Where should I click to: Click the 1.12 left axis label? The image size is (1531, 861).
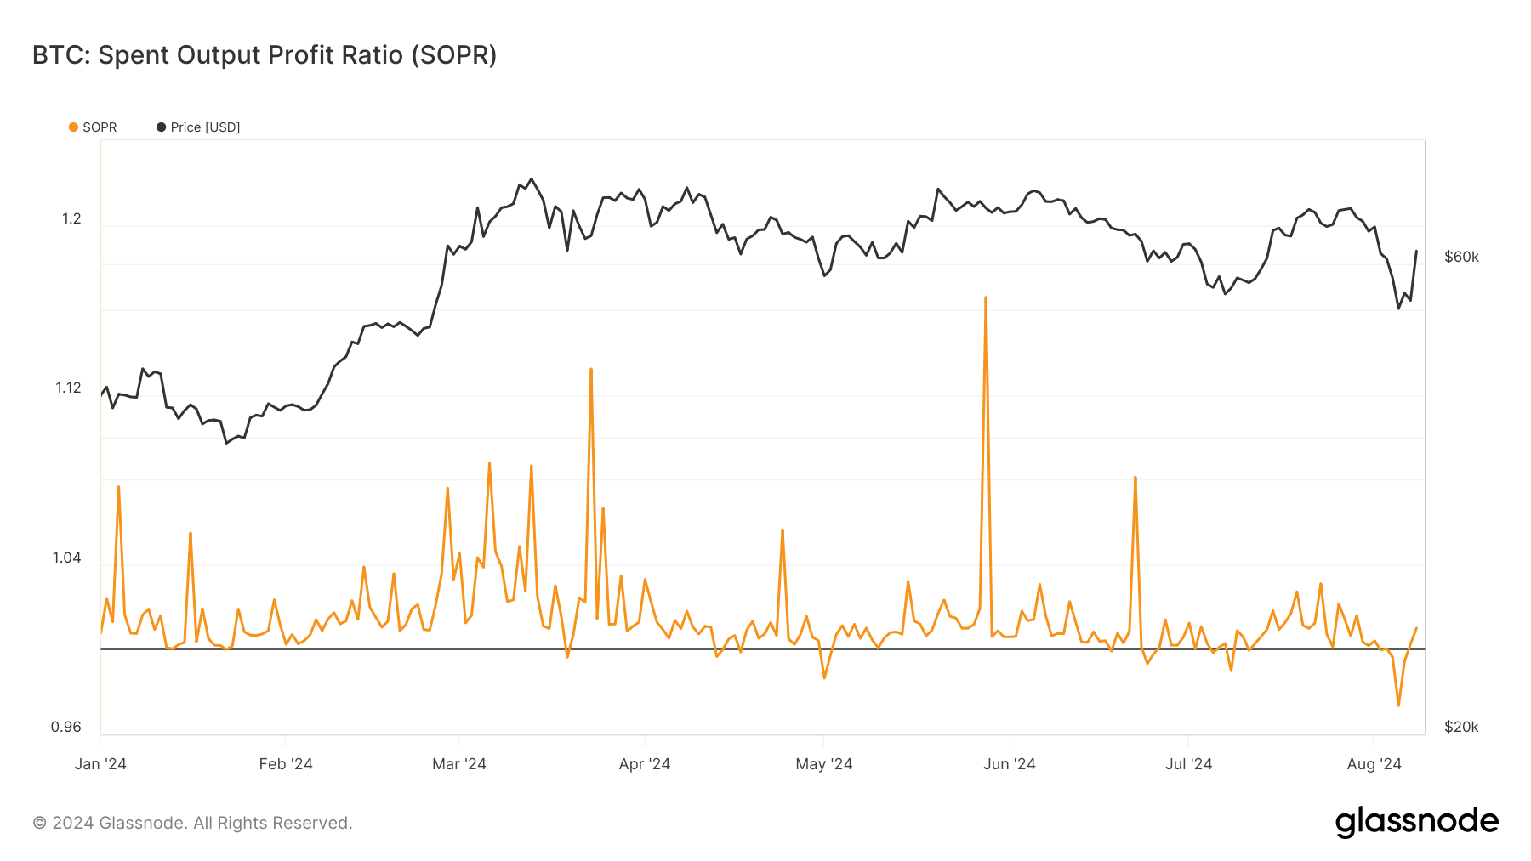(x=68, y=388)
